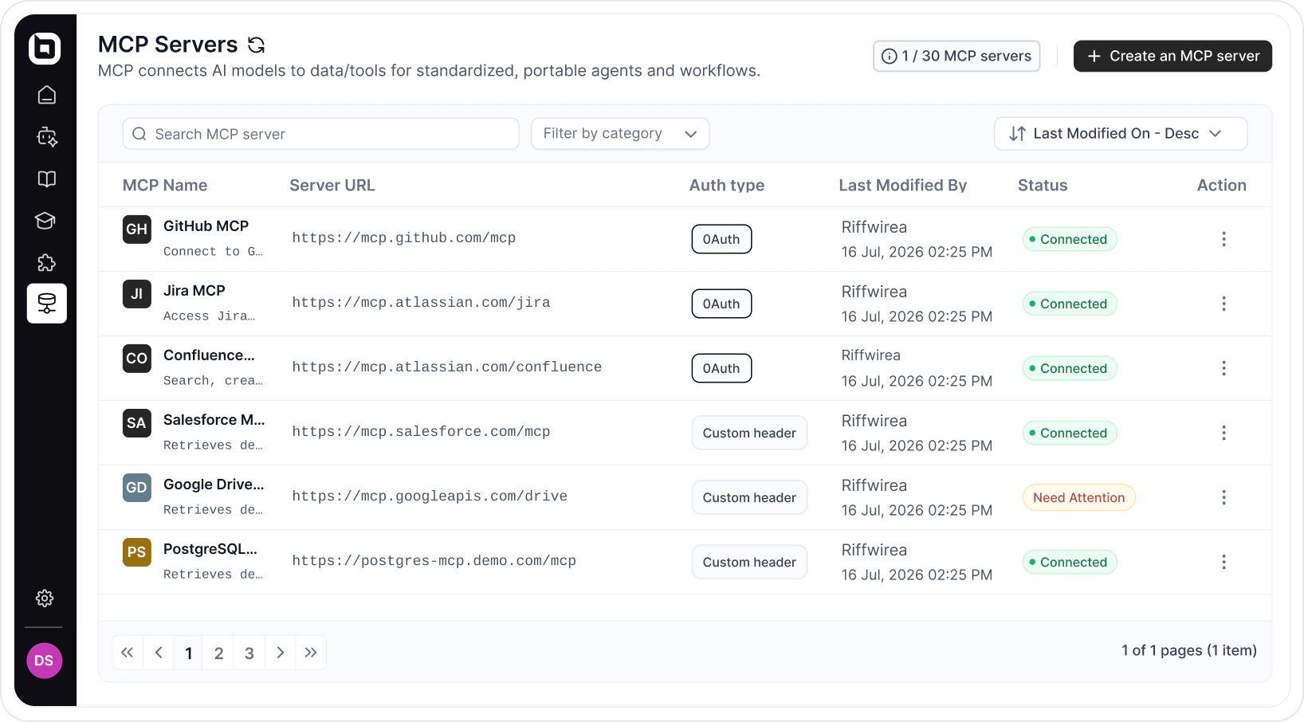Click the https://mcp.salesforce.com/mcp URL
This screenshot has height=722, width=1304.
coord(421,432)
